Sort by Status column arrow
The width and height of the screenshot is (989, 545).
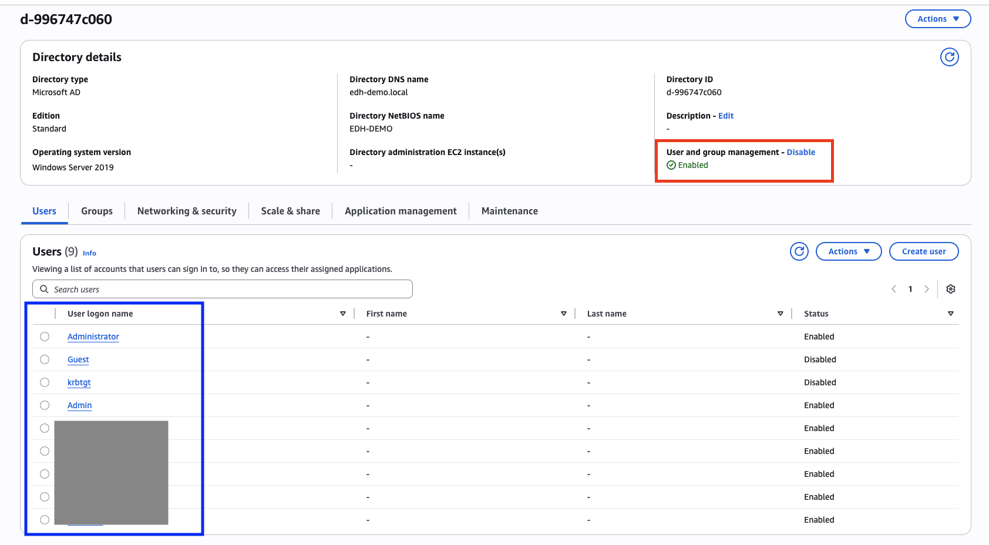coord(950,314)
